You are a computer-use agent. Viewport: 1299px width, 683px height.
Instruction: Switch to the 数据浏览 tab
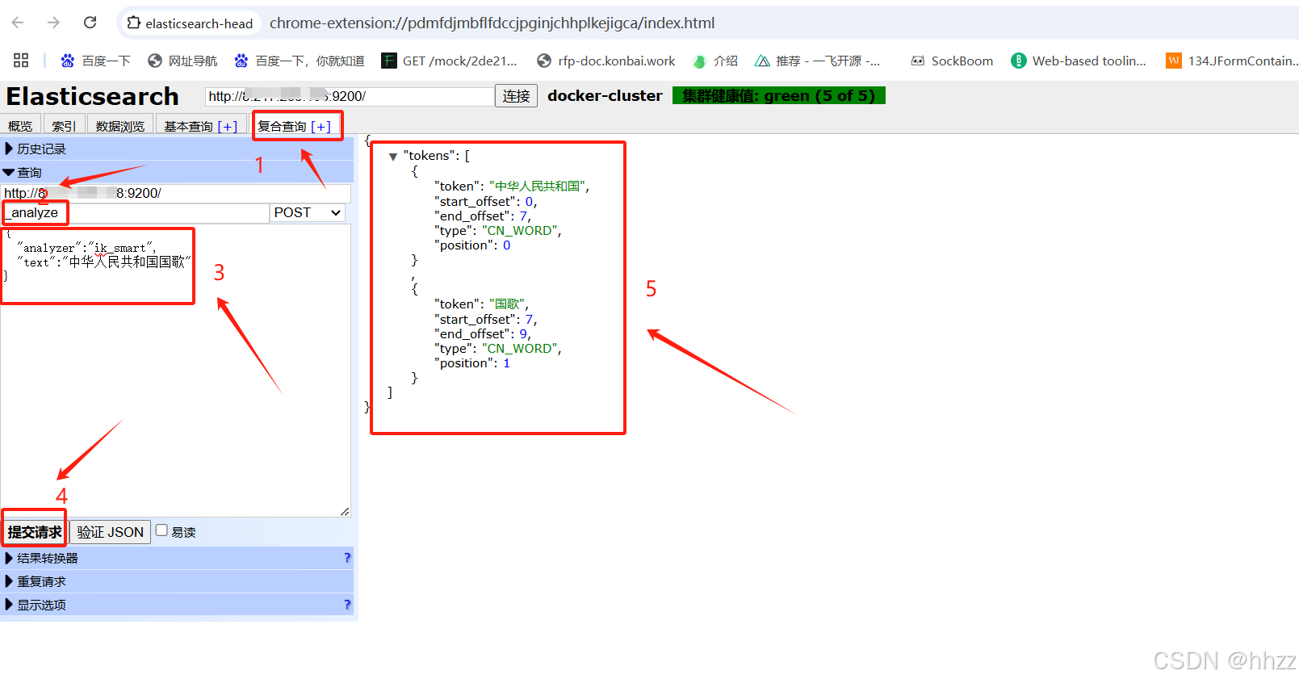pos(120,126)
